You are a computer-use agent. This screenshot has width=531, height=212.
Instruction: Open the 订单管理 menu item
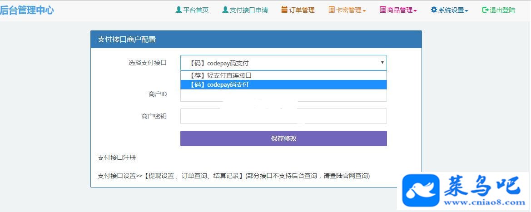pyautogui.click(x=298, y=10)
